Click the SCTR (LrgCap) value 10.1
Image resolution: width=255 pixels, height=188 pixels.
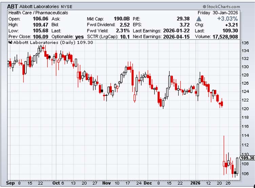pos(125,37)
